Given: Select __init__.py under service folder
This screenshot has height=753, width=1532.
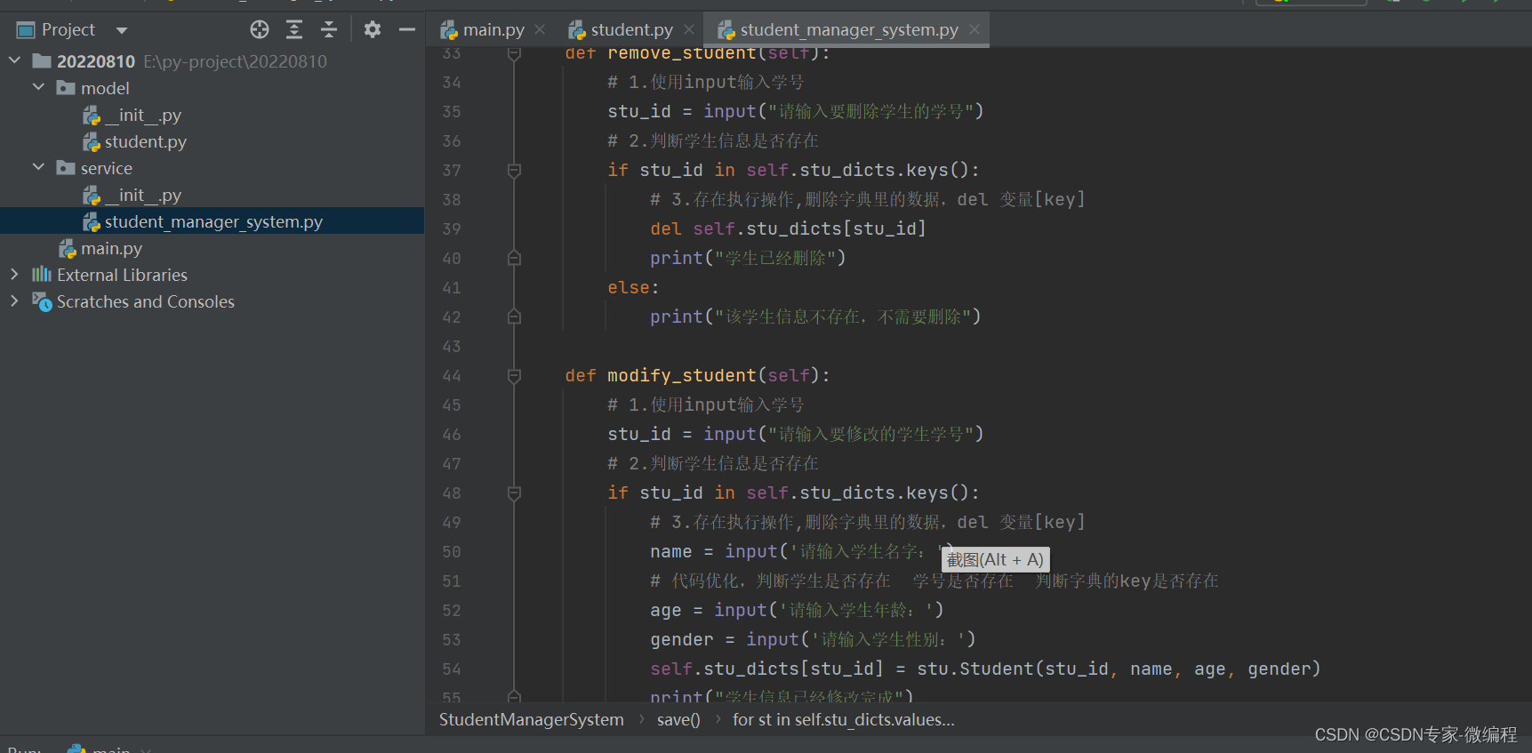Looking at the screenshot, I should pos(143,195).
